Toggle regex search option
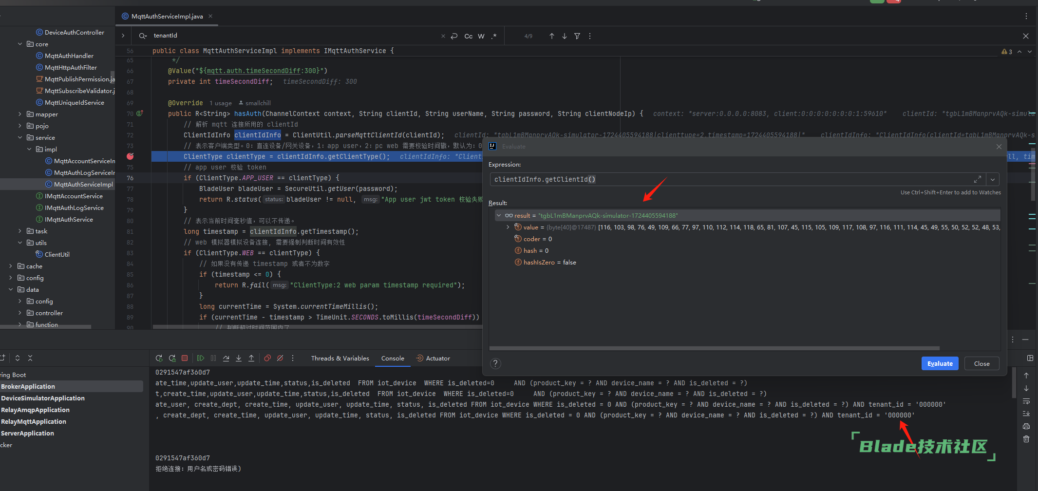Viewport: 1038px width, 491px height. [x=494, y=36]
